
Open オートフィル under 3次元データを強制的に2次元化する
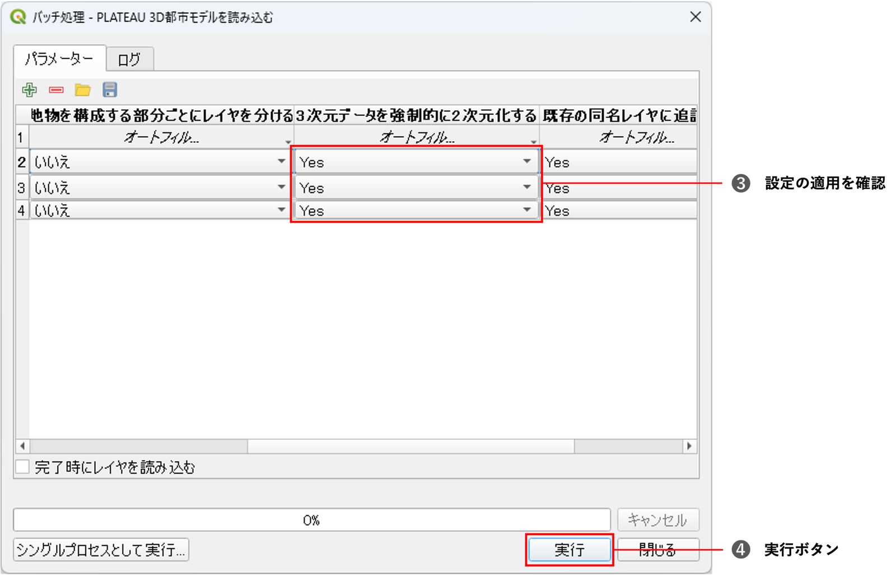point(417,137)
